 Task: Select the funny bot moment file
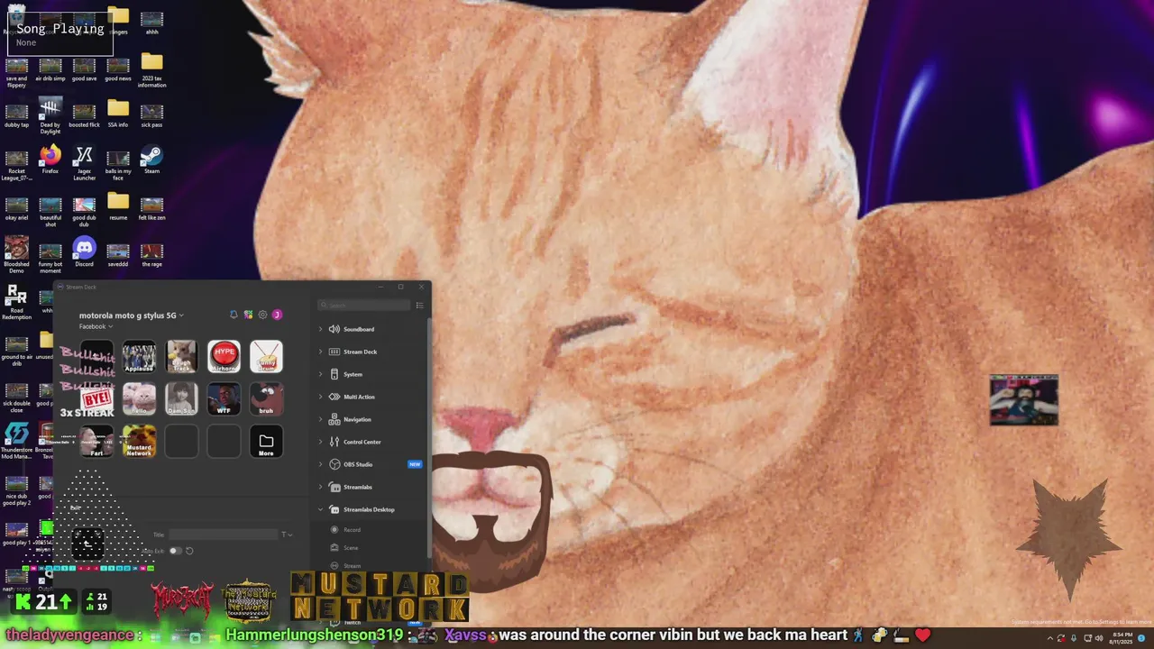pos(50,258)
